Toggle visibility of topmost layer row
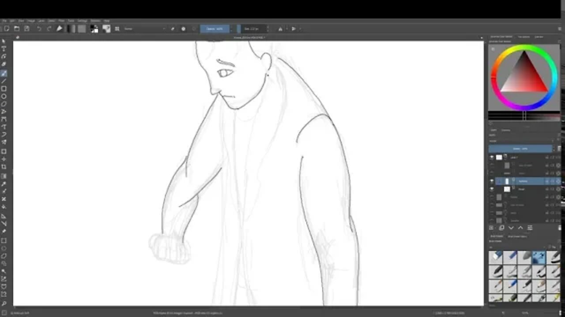The image size is (565, 317). (x=492, y=157)
